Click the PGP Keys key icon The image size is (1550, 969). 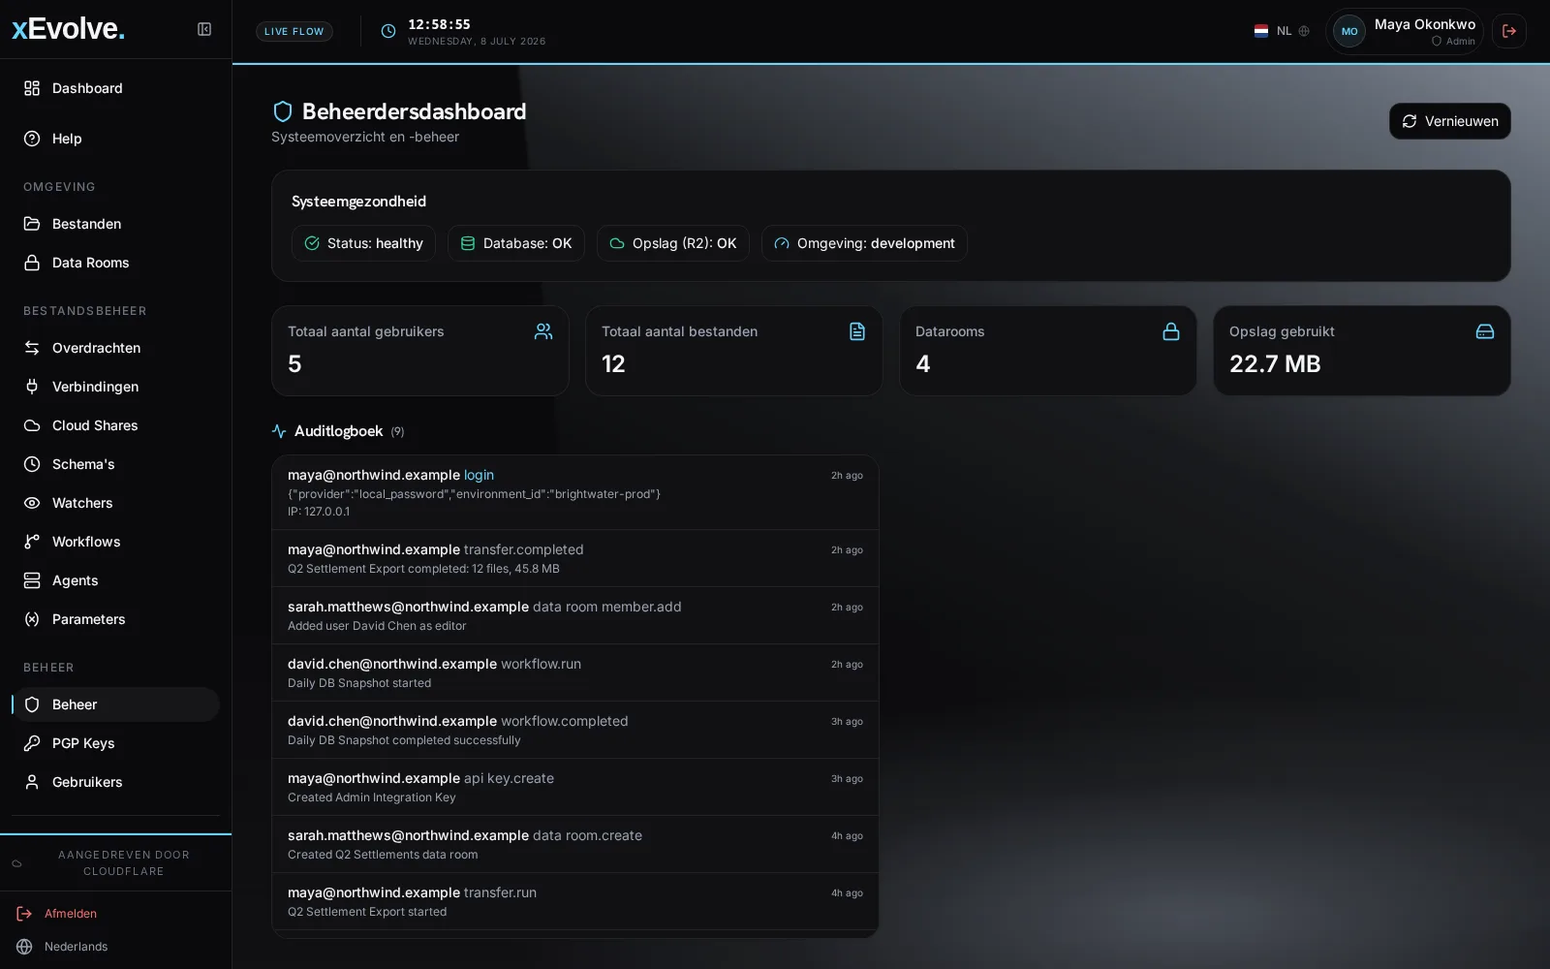click(x=32, y=743)
